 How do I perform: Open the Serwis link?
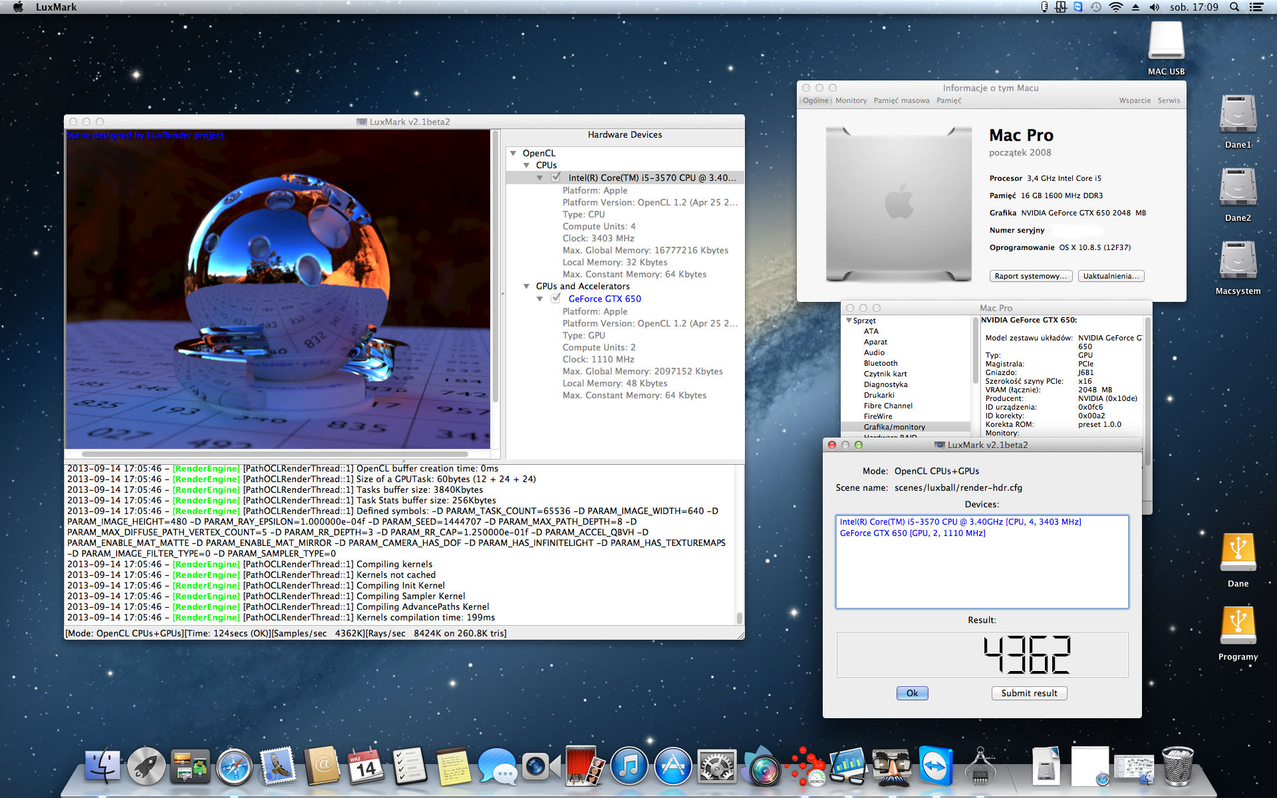1169,100
